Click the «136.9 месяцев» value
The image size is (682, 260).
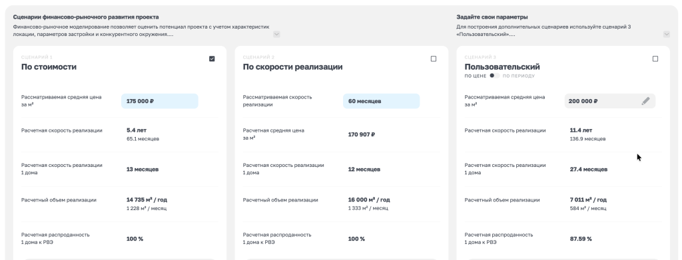click(x=587, y=139)
